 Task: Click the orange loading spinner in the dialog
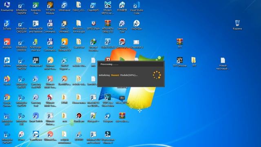point(157,75)
